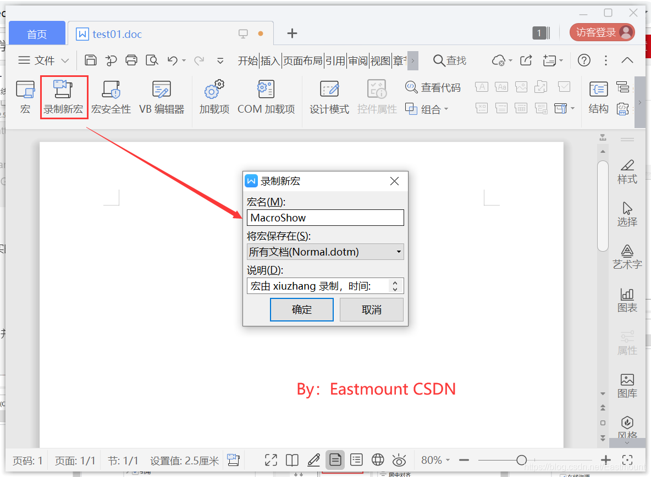The height and width of the screenshot is (477, 651).
Task: Expand undo history dropdown arrow
Action: click(x=184, y=60)
